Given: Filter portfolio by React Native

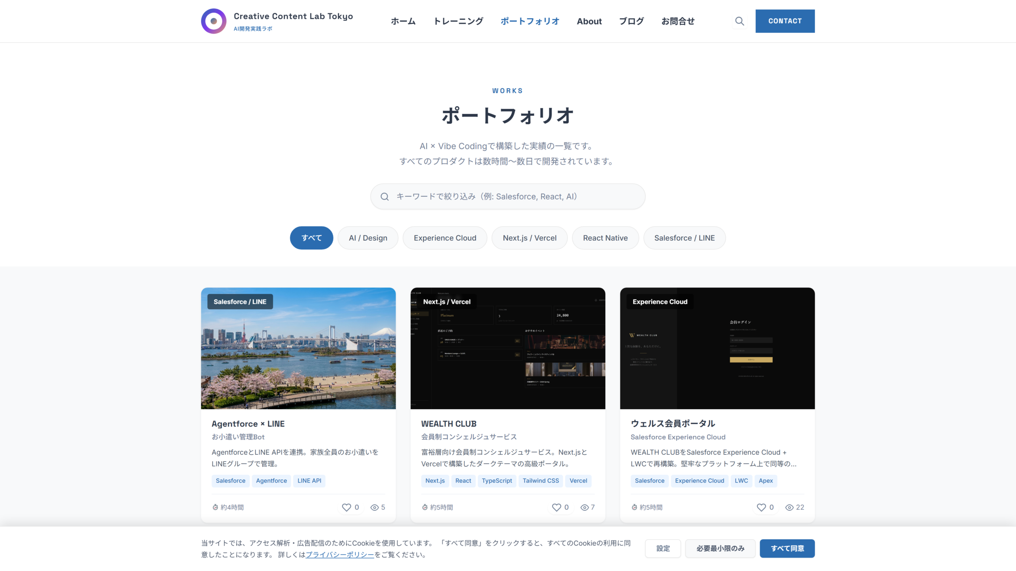Looking at the screenshot, I should 605,238.
